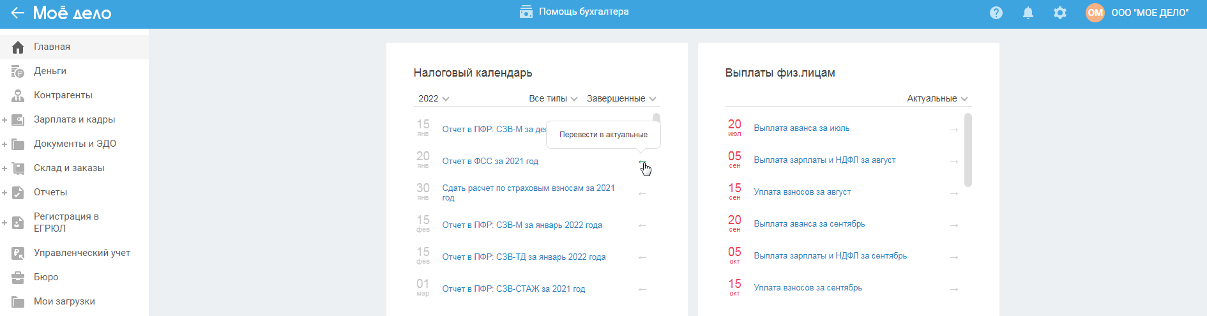
Task: Move СЗВ-СТАЖ task back to актуальные
Action: 642,289
